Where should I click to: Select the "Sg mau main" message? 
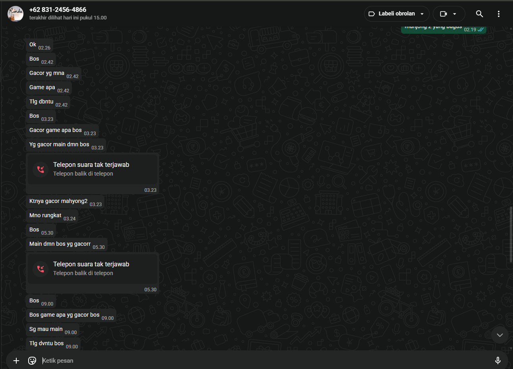[x=53, y=330]
